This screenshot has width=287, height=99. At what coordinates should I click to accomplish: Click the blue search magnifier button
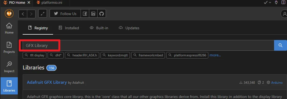[281, 45]
